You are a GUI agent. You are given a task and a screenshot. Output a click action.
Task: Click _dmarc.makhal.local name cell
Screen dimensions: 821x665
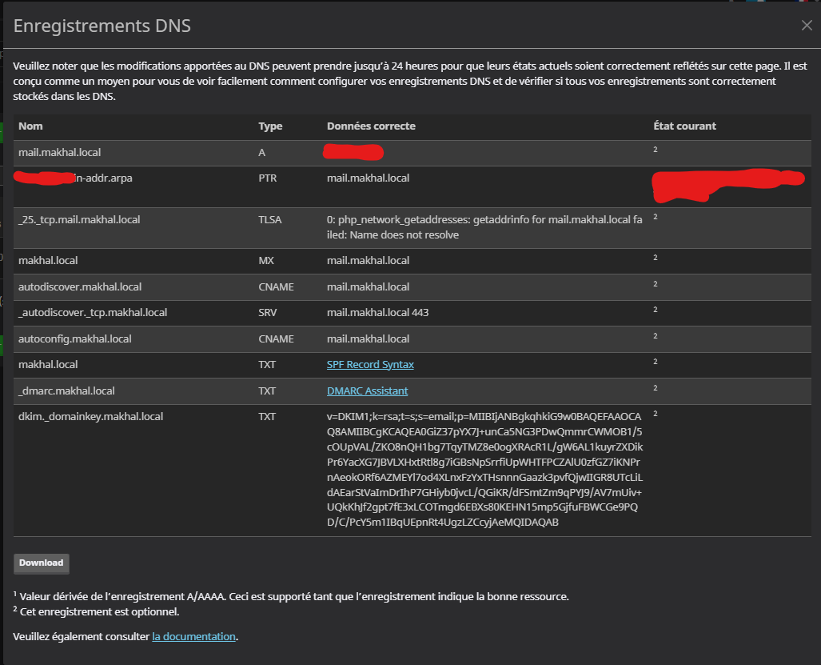66,391
